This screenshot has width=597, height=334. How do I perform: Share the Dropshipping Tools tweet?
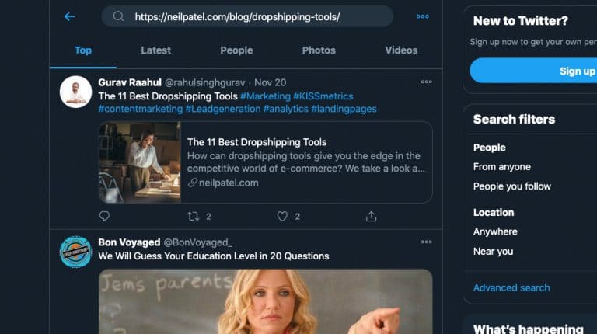pyautogui.click(x=372, y=217)
